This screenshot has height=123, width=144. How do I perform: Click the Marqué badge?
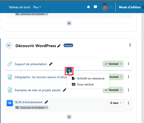coord(68,46)
